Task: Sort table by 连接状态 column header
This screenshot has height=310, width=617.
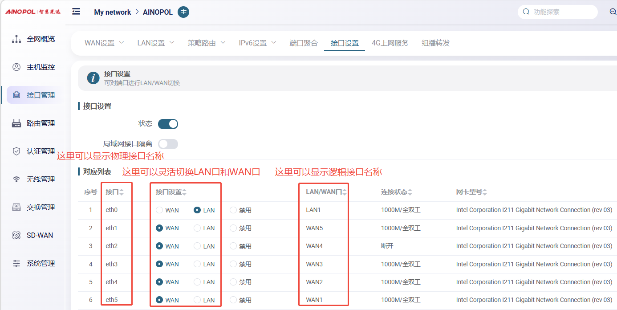Action: (396, 192)
